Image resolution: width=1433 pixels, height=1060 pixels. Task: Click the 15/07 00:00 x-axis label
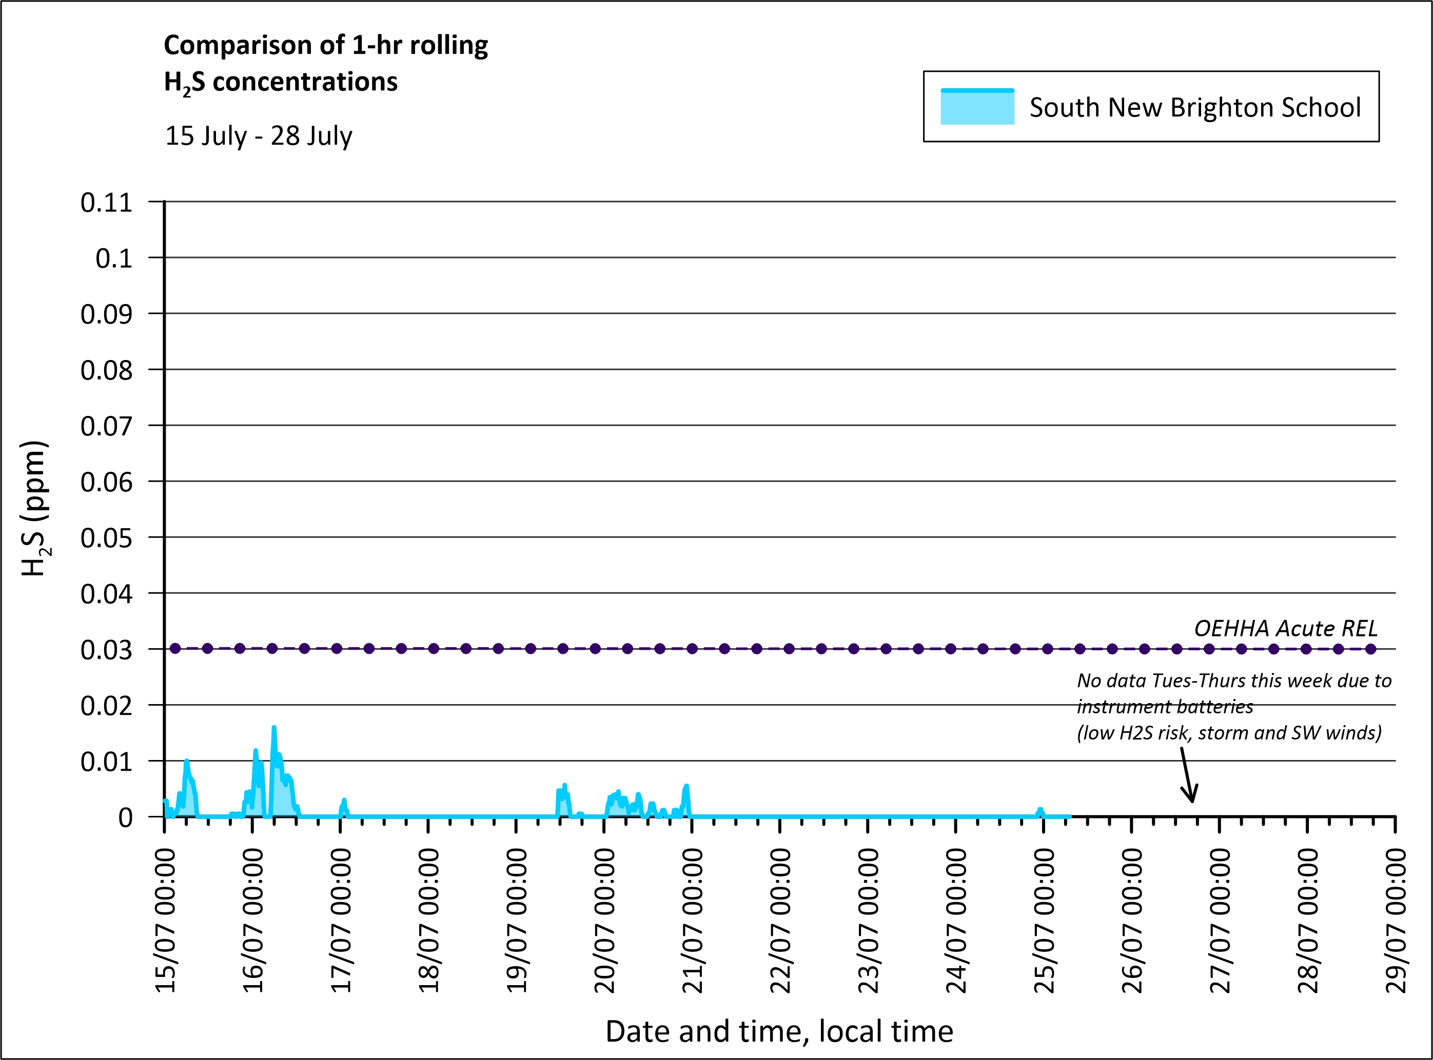coord(166,921)
